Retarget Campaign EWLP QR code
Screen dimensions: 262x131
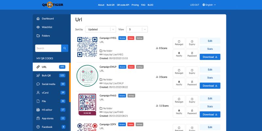click(179, 72)
